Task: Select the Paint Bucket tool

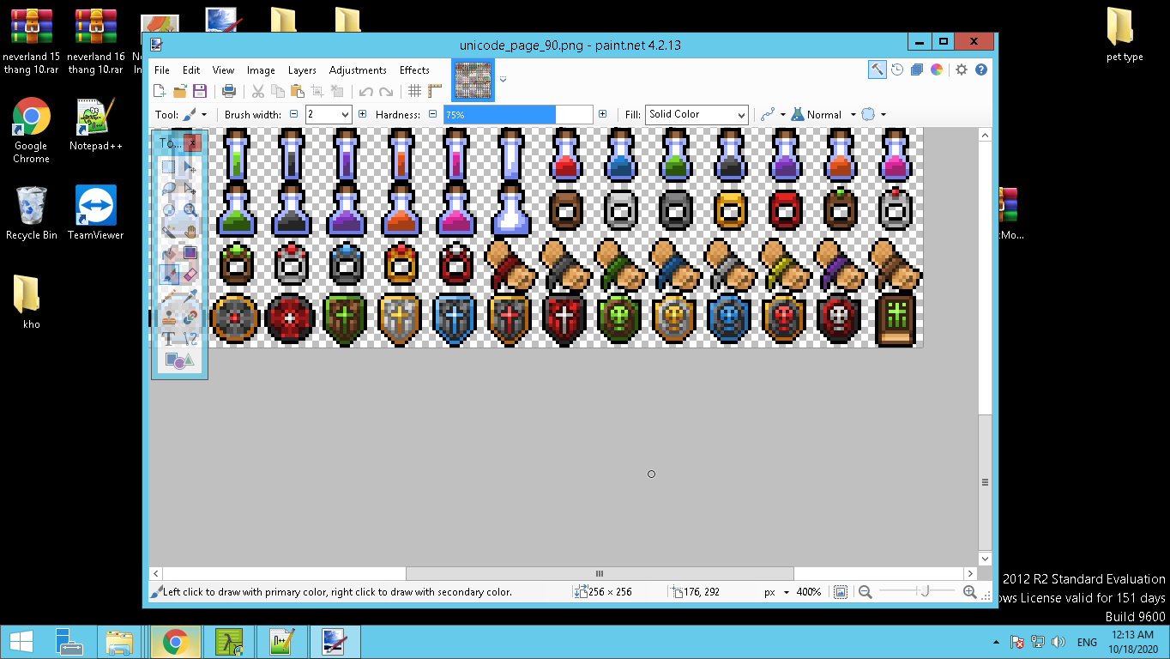Action: [x=169, y=252]
